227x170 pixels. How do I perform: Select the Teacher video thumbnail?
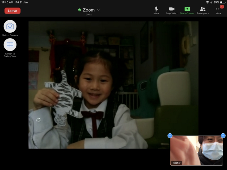[196, 150]
